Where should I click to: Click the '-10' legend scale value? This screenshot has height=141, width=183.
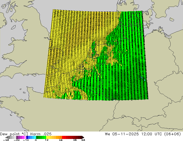tap(26, 140)
